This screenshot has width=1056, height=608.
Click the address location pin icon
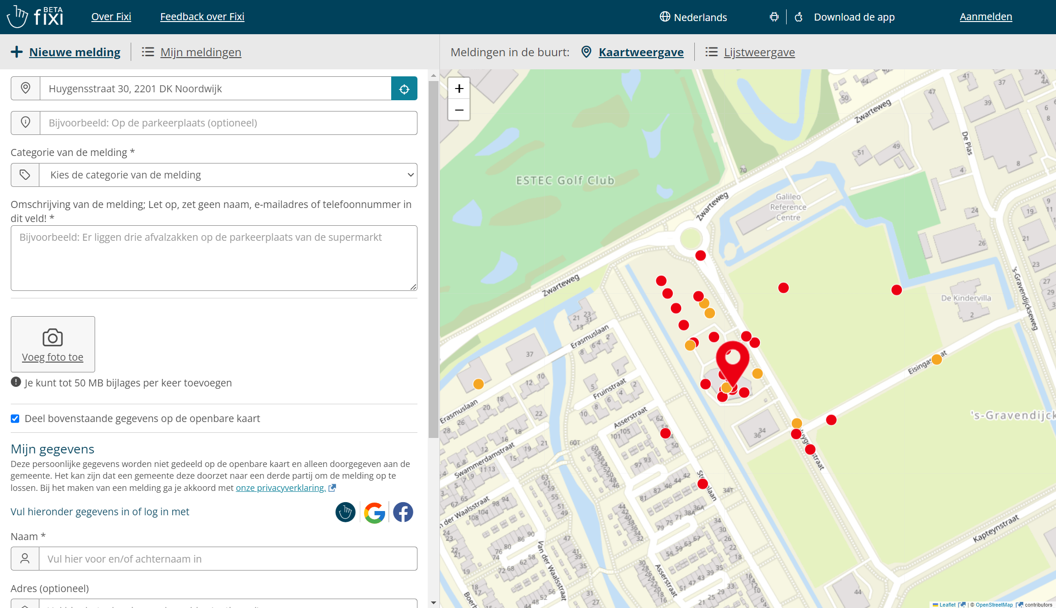26,88
